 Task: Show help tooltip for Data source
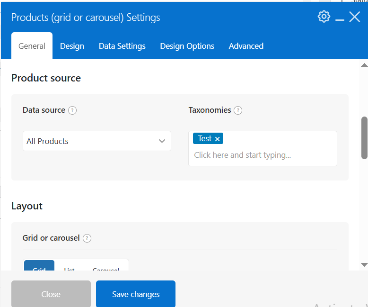72,110
